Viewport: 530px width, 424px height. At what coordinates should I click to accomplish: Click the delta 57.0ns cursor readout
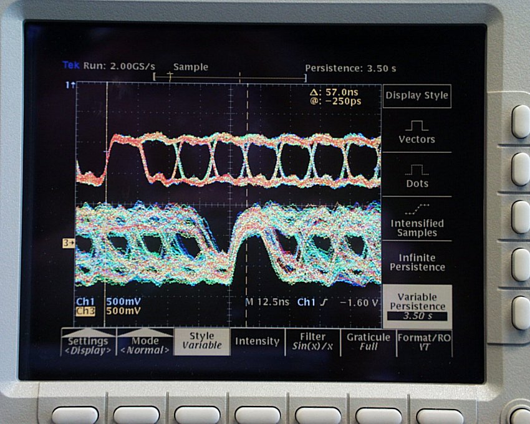(x=334, y=92)
